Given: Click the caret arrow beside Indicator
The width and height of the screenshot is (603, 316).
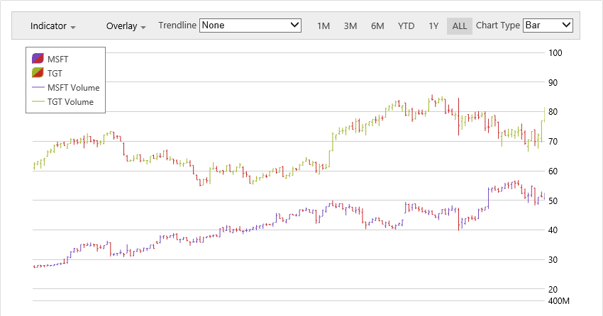Looking at the screenshot, I should tap(73, 27).
